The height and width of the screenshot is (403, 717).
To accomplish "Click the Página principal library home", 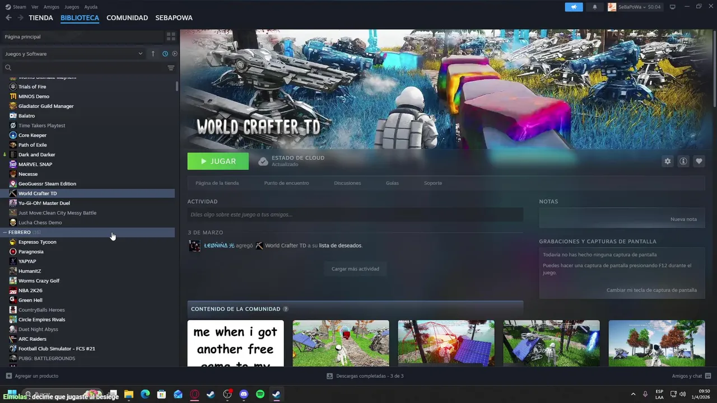I will pos(82,36).
